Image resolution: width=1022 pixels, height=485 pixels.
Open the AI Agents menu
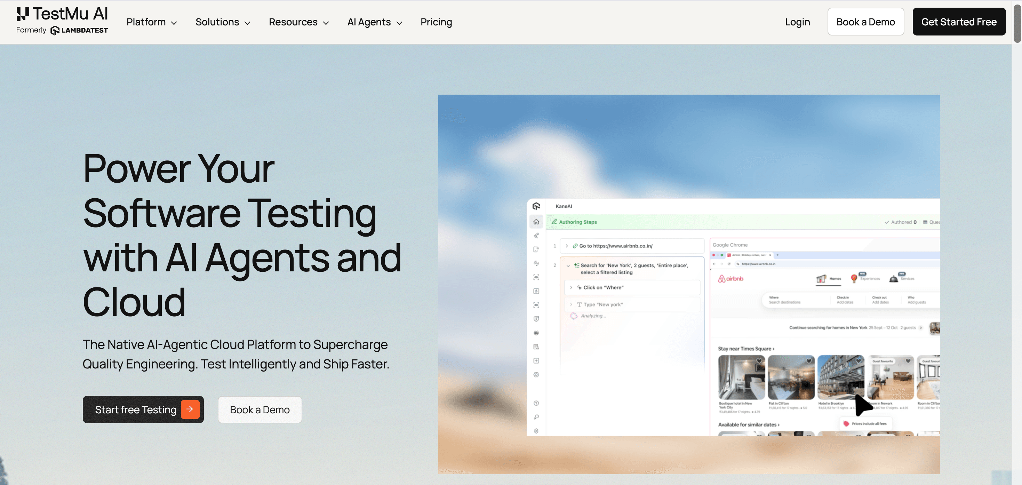(375, 22)
